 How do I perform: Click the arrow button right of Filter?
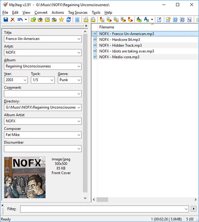point(193,209)
